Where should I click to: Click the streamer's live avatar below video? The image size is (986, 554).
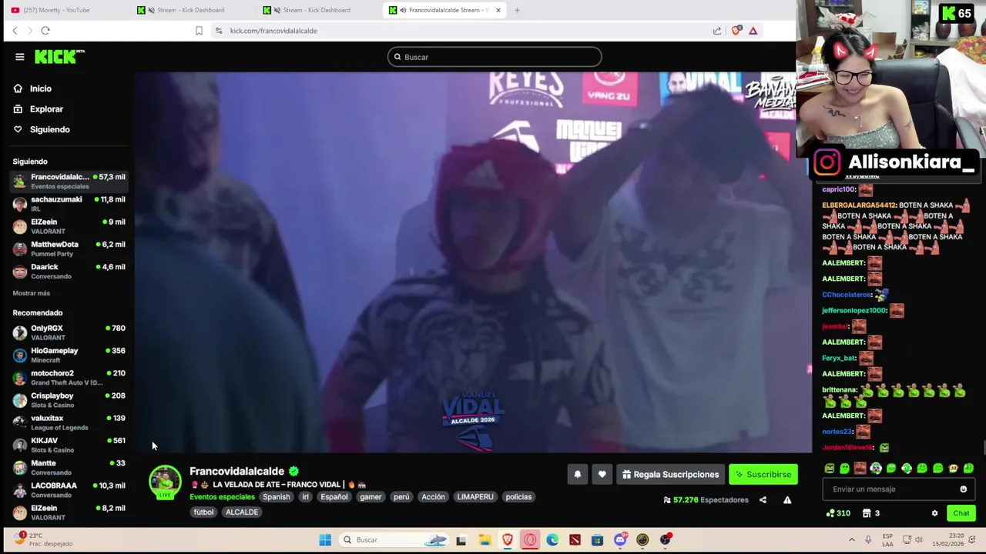pos(165,482)
